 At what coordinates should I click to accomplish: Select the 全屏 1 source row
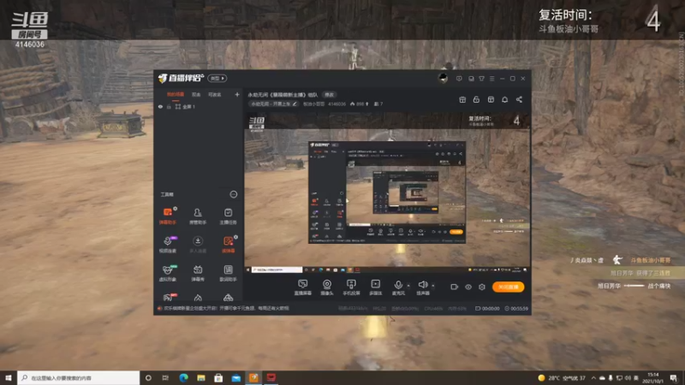(x=199, y=106)
